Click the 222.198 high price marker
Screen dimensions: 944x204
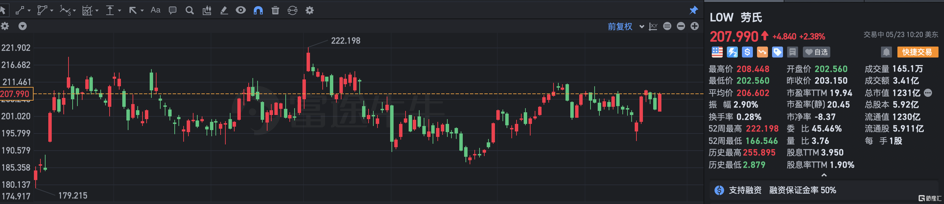[346, 41]
